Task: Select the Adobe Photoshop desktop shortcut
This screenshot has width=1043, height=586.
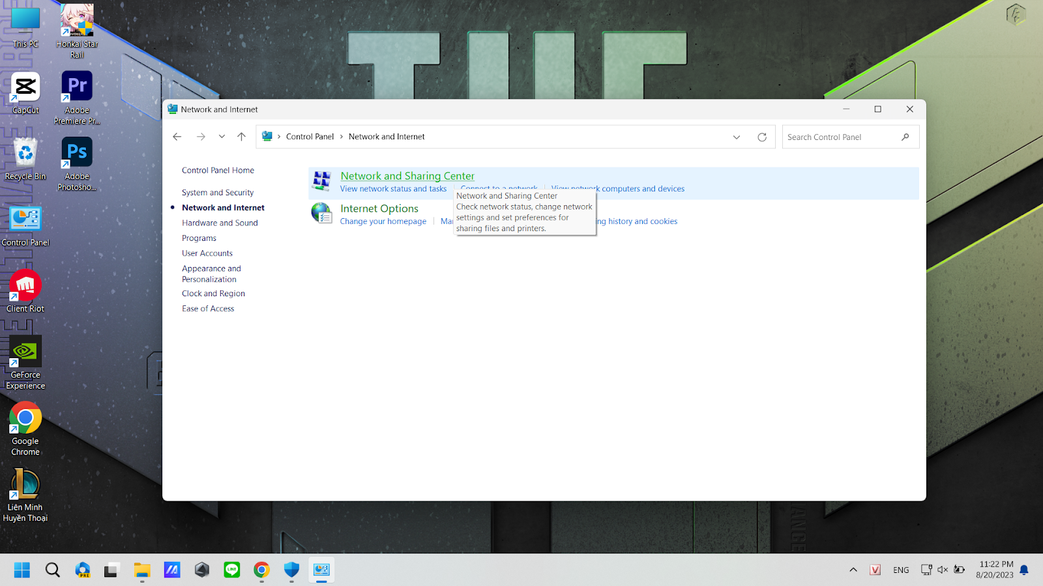Action: tap(77, 164)
